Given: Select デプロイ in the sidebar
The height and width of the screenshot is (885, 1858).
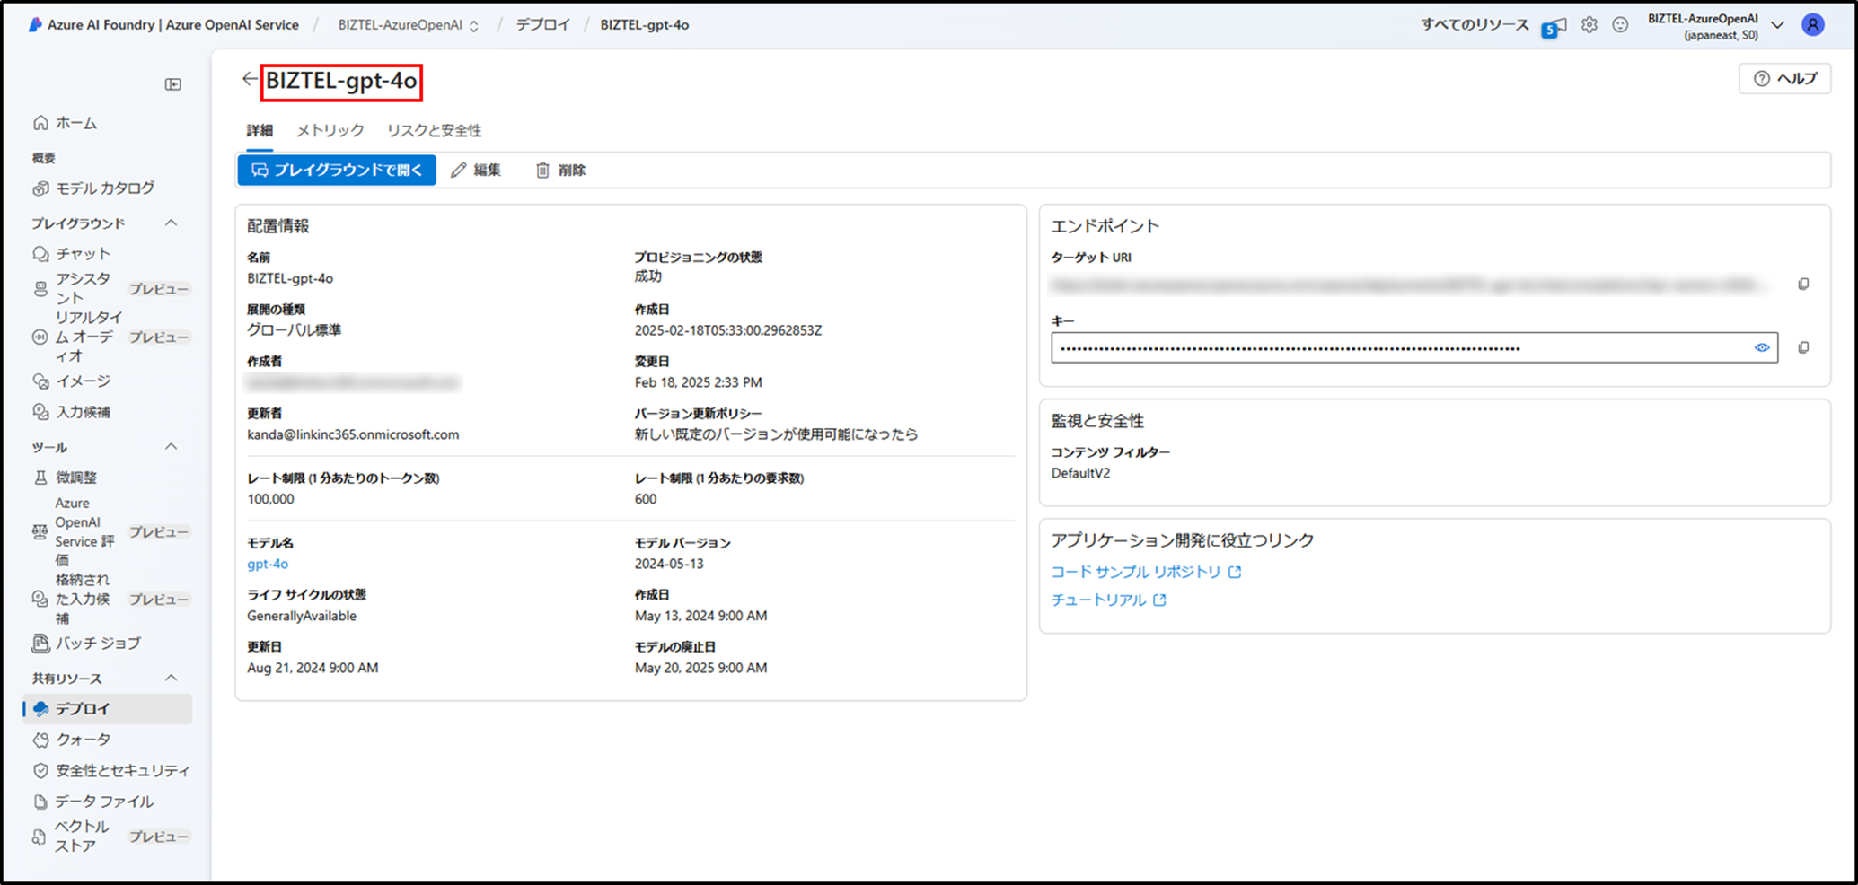Looking at the screenshot, I should (109, 709).
